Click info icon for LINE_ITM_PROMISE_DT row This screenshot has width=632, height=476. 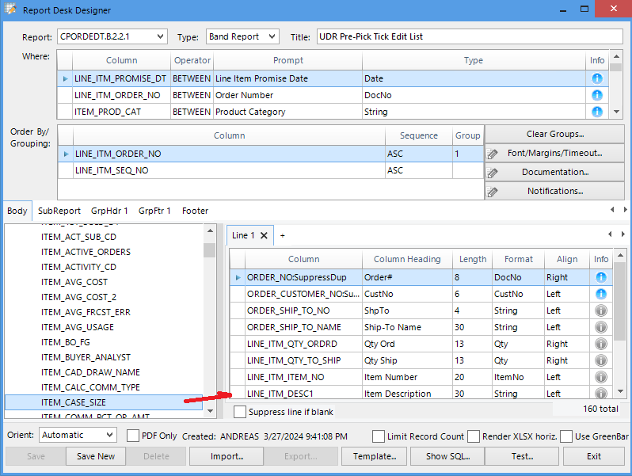pyautogui.click(x=596, y=78)
